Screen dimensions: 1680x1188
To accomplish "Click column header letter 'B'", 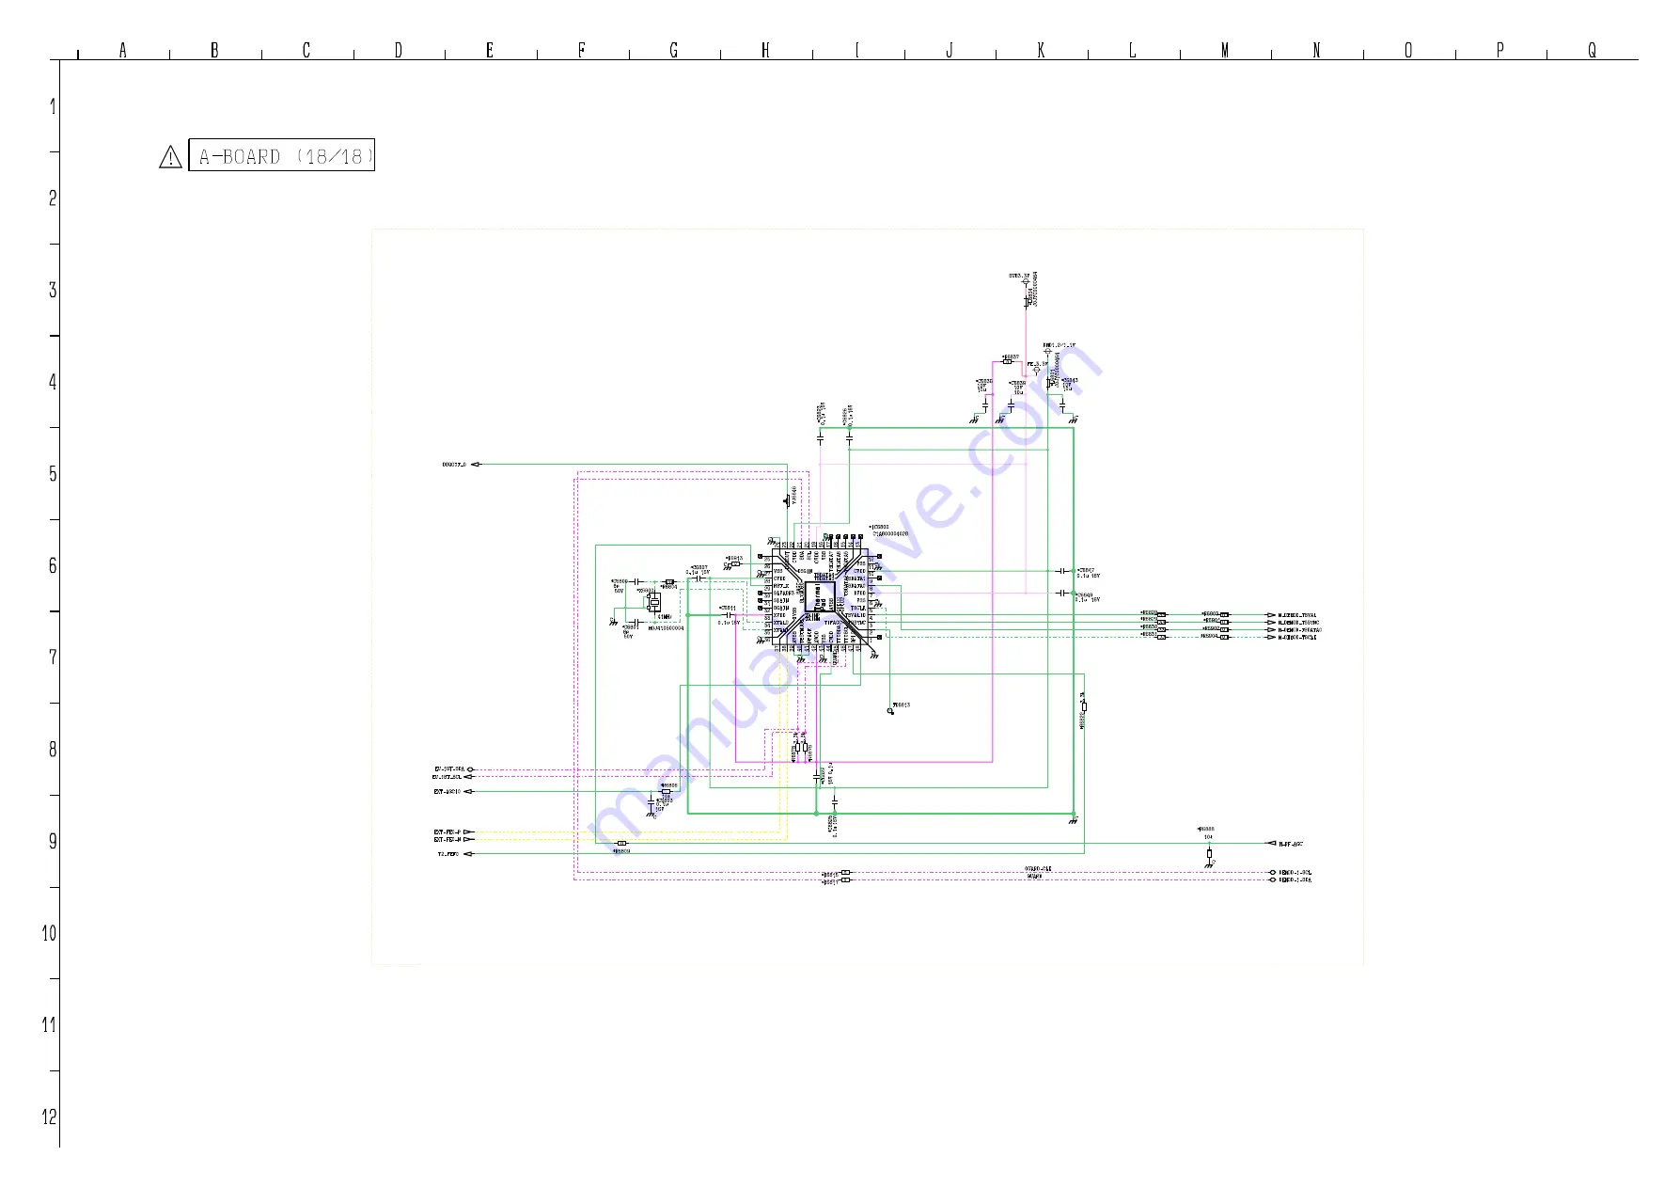I will (x=214, y=50).
